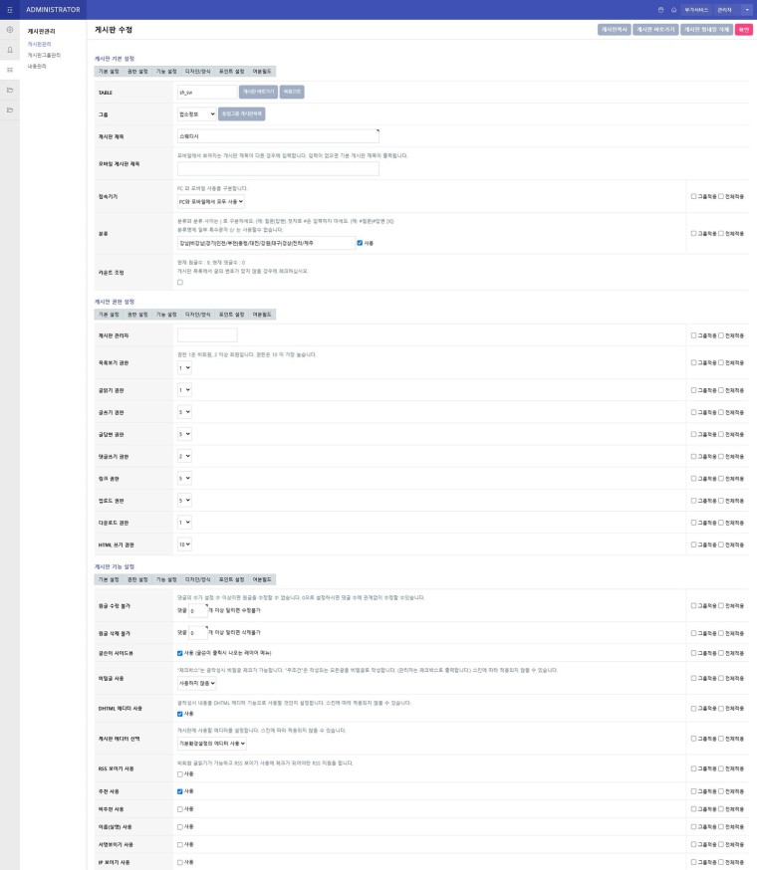Select 여분필드 tab under 게시판 권한 설정
This screenshot has height=870, width=757.
point(262,315)
